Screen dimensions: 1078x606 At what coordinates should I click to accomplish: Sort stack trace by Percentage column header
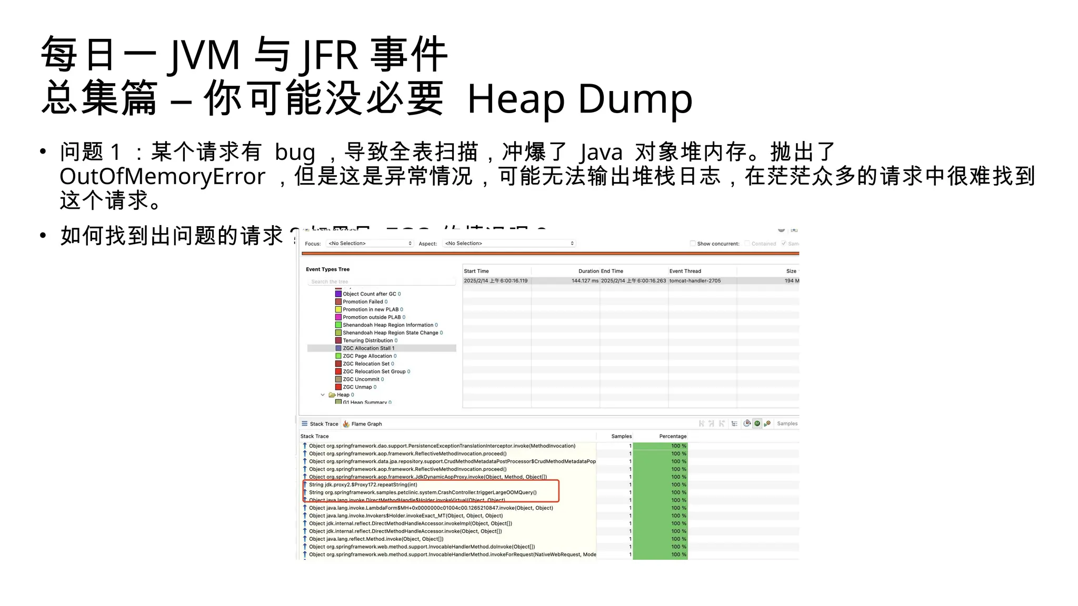click(x=660, y=436)
